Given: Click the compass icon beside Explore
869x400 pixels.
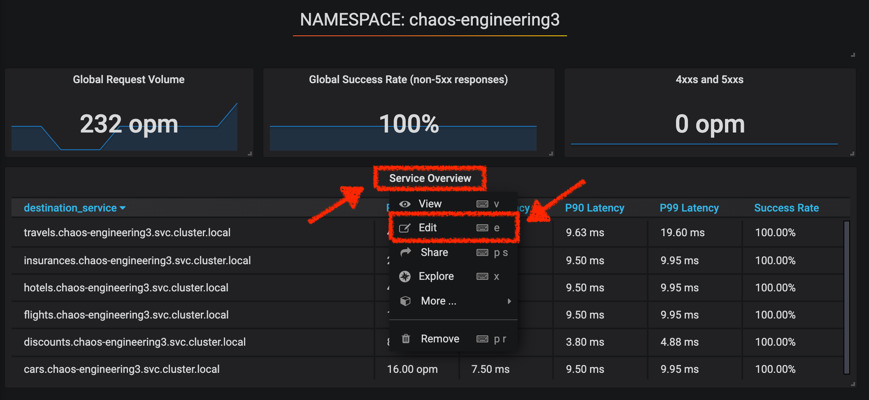Looking at the screenshot, I should [405, 277].
